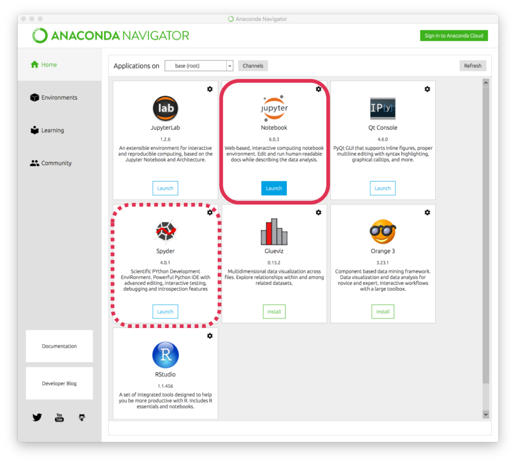Select the Glueviz bar-chart icon
The image size is (516, 463).
point(274,231)
